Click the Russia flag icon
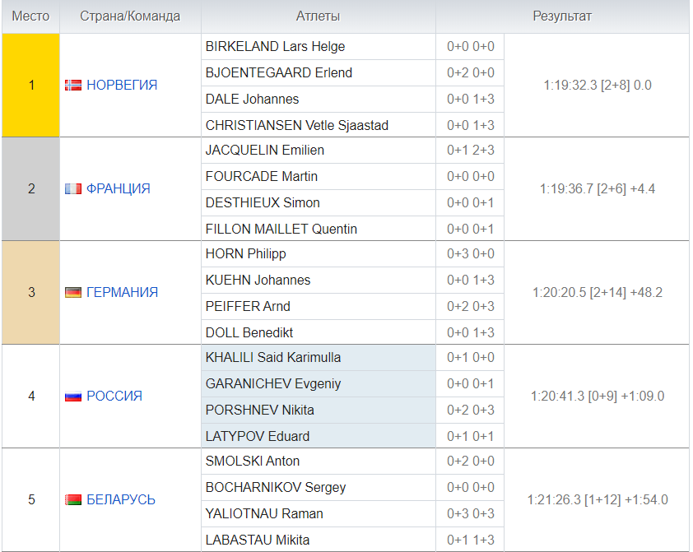This screenshot has height=552, width=693. [x=73, y=397]
